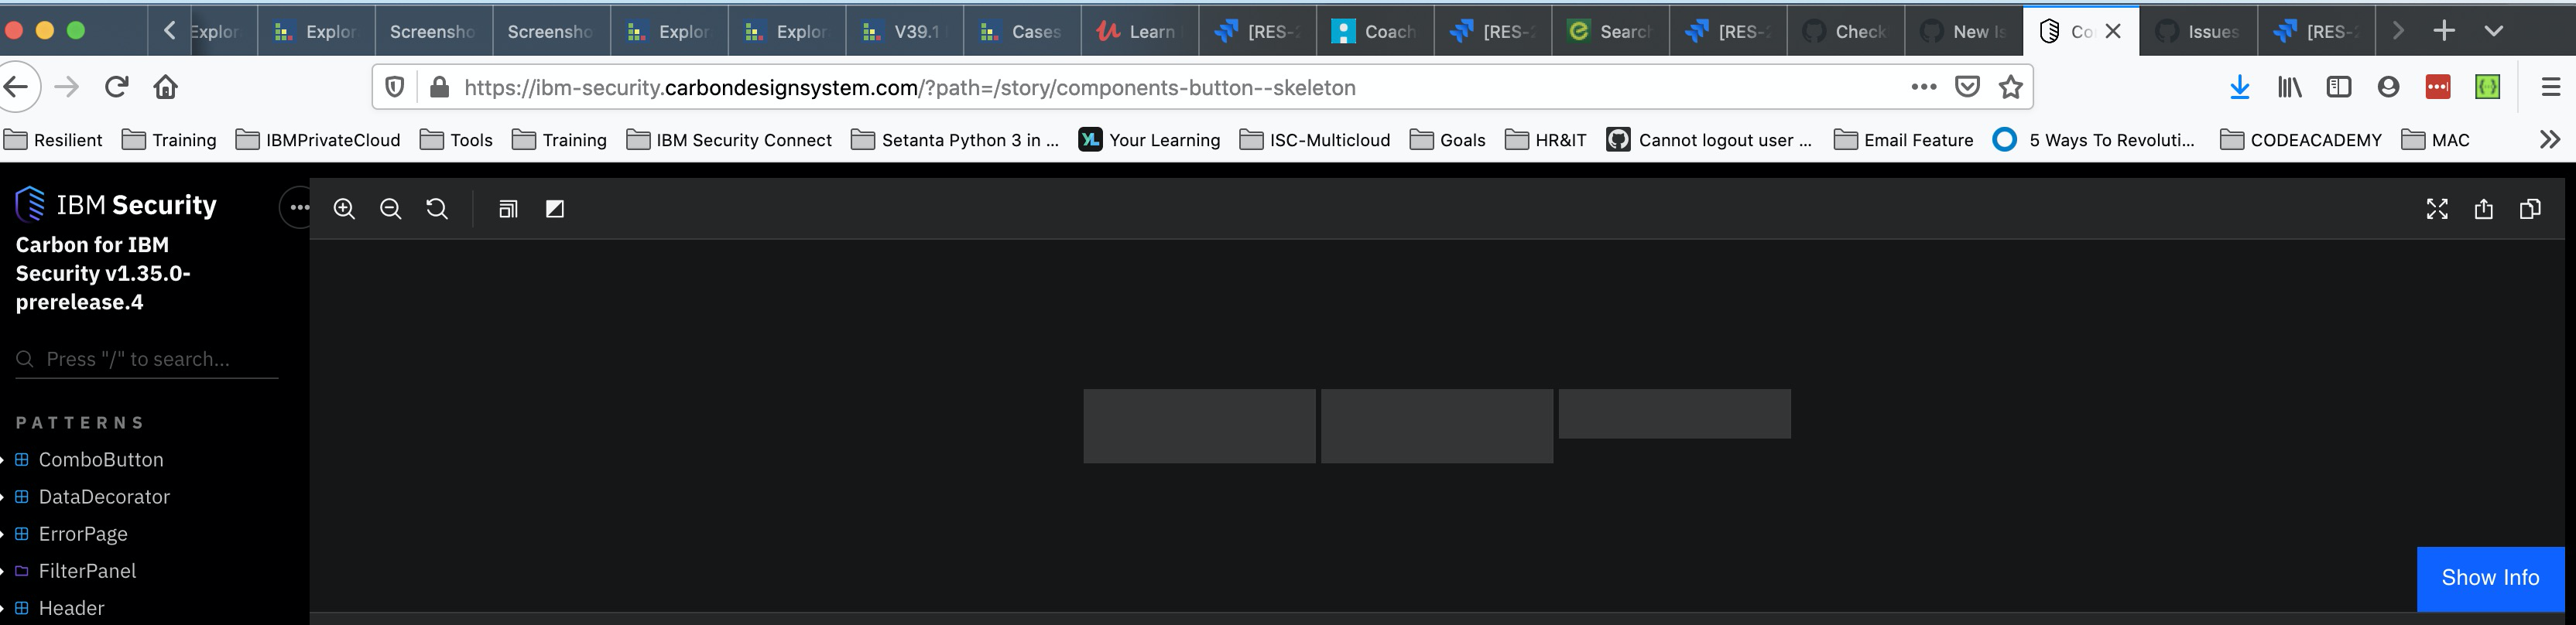The image size is (2576, 625).
Task: Open the story in a new tab
Action: tap(2484, 209)
